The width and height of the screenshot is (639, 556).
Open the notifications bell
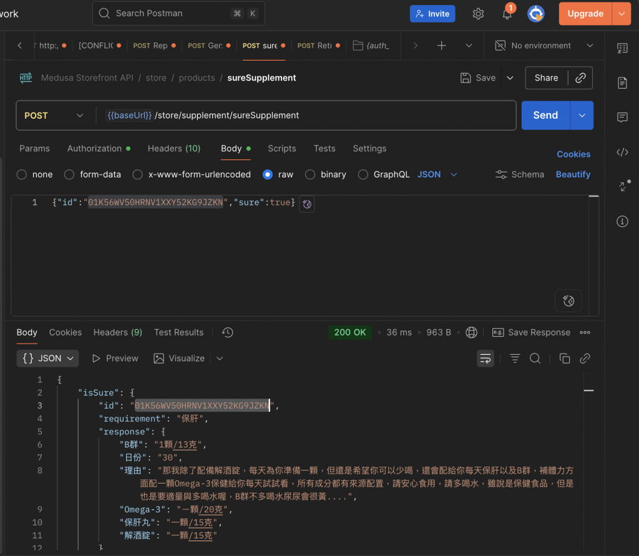coord(507,14)
